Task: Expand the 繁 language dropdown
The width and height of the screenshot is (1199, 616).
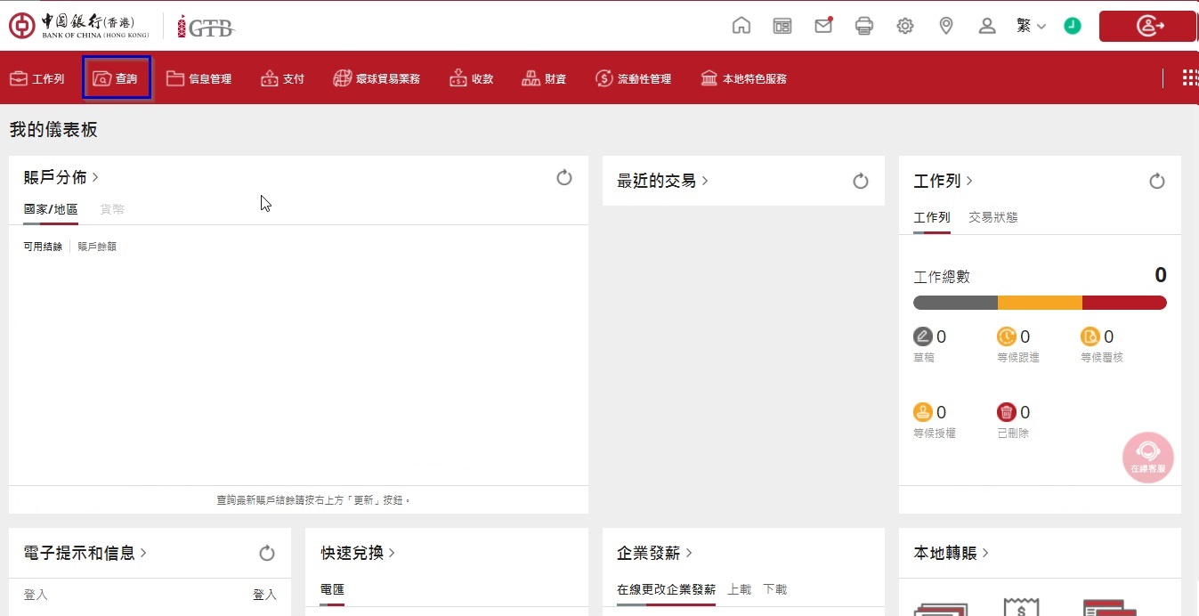Action: pos(1031,27)
